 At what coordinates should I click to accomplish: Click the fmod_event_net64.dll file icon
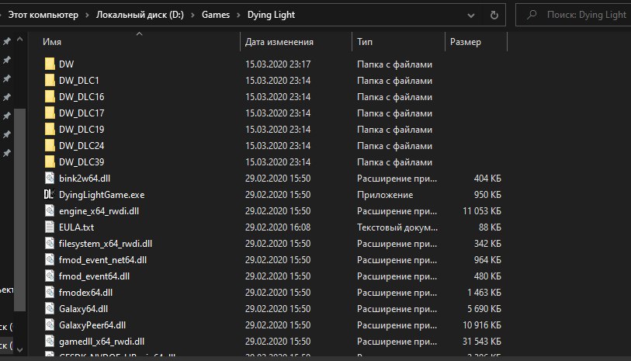pyautogui.click(x=50, y=259)
